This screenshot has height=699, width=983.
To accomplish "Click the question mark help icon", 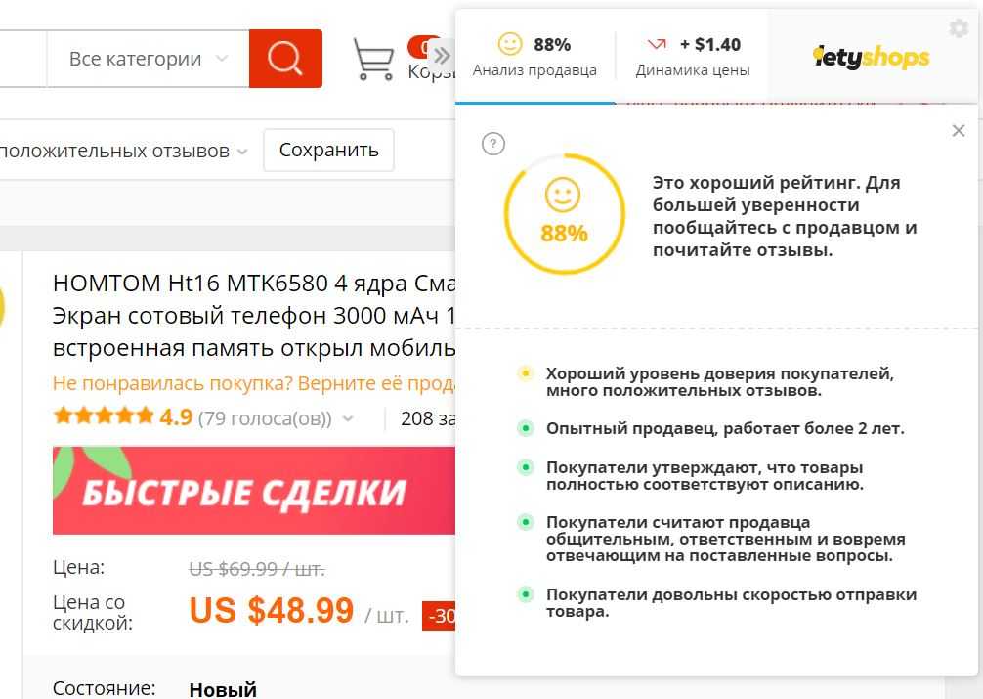I will [x=493, y=144].
